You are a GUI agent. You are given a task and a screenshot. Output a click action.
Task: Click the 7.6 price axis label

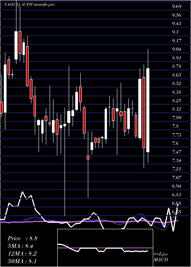point(175,143)
